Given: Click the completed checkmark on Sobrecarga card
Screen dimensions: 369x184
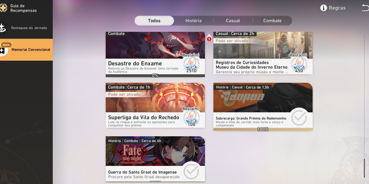Looking at the screenshot, I should [x=299, y=118].
